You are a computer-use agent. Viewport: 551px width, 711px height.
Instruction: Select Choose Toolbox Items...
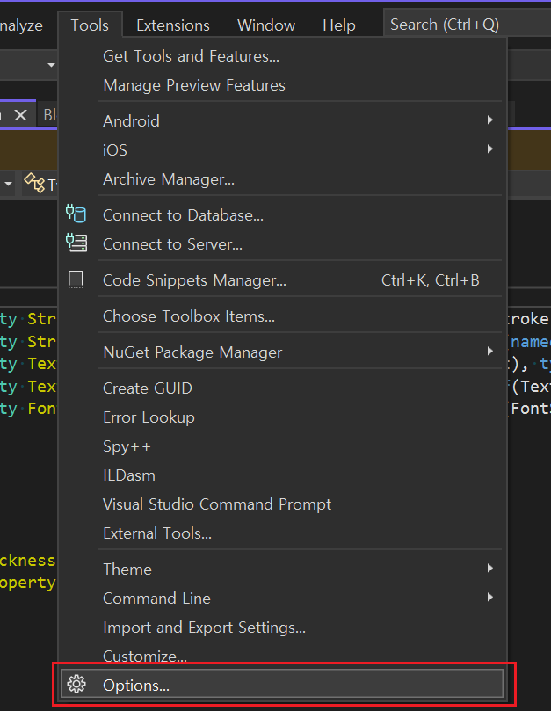click(281, 316)
